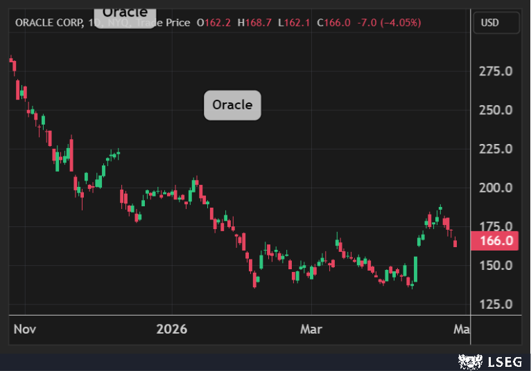Click the low value L162.1

click(294, 23)
